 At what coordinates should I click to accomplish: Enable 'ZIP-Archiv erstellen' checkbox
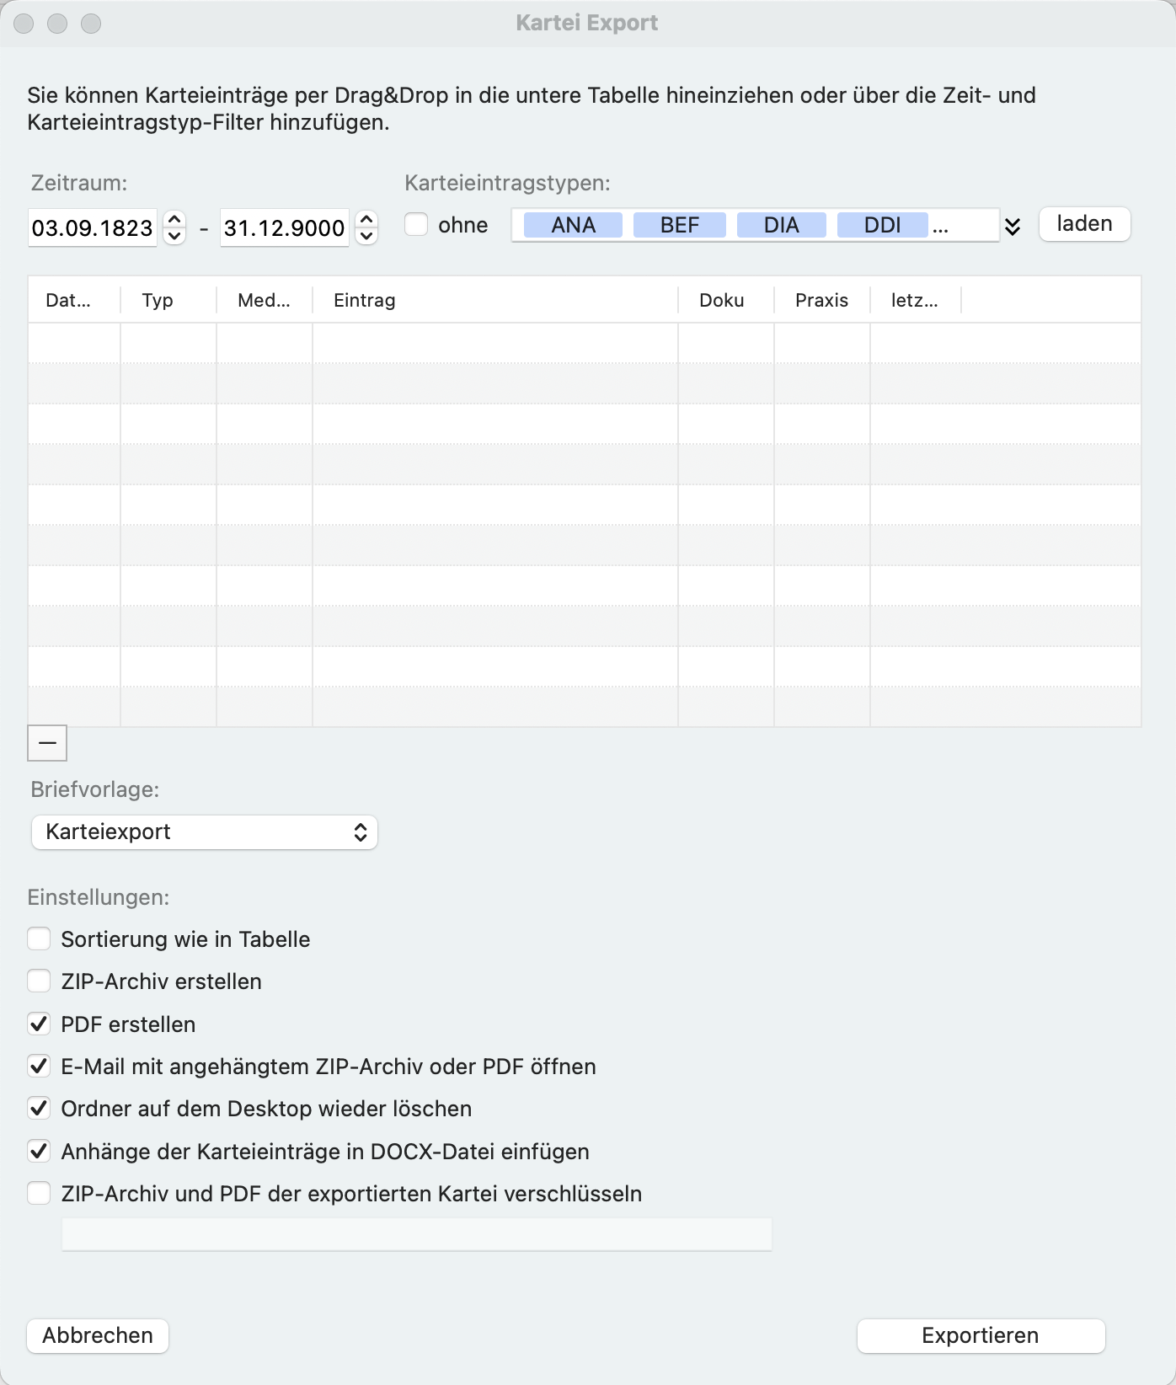(39, 981)
